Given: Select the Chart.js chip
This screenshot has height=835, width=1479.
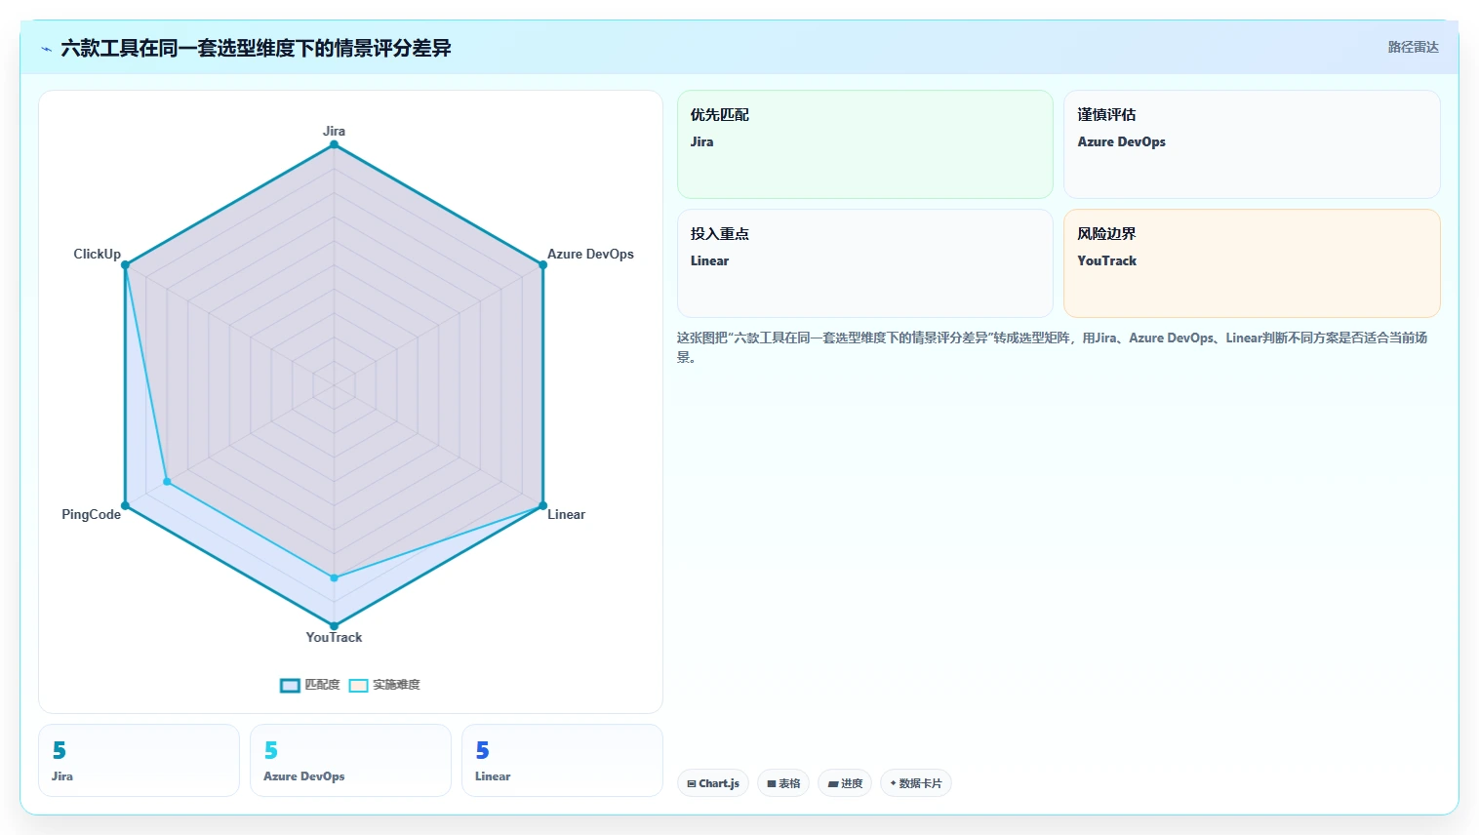Looking at the screenshot, I should click(713, 783).
